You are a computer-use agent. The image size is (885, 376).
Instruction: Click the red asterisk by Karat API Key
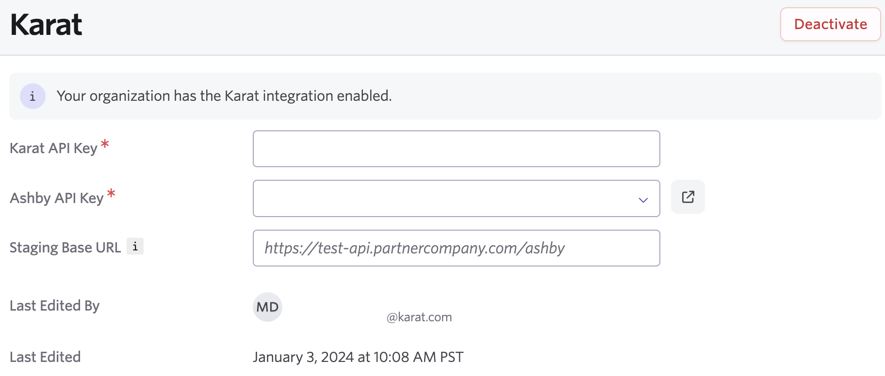point(105,144)
